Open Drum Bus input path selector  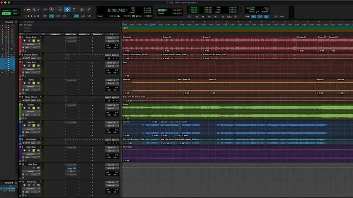[x=111, y=38]
